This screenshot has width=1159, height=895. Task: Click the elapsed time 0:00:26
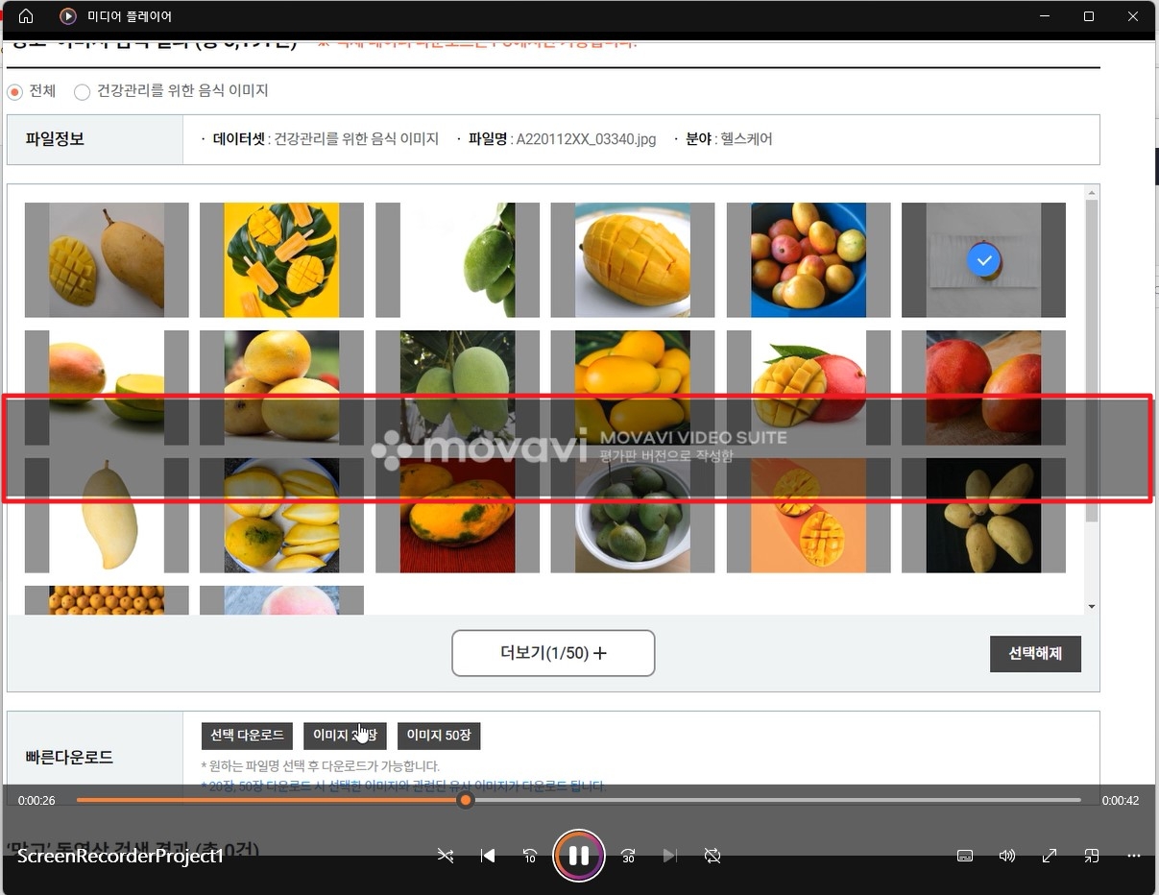point(36,801)
